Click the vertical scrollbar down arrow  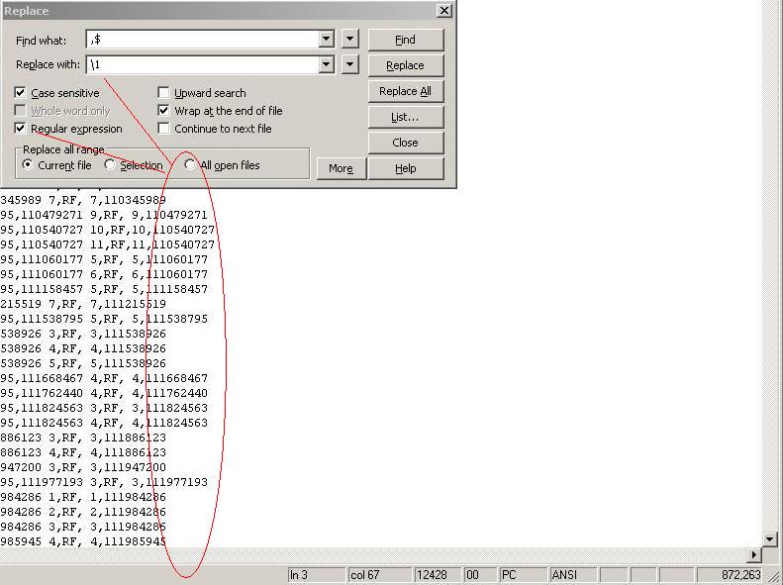click(769, 539)
